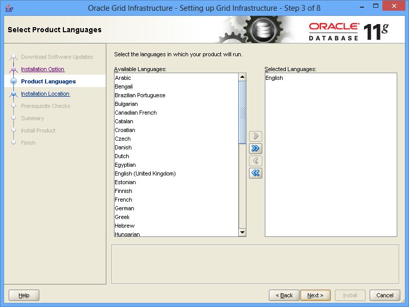Choose Brazilian Portuguese language

pos(176,95)
